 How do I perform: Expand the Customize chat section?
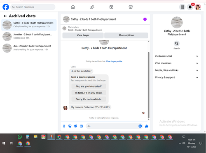177,56
